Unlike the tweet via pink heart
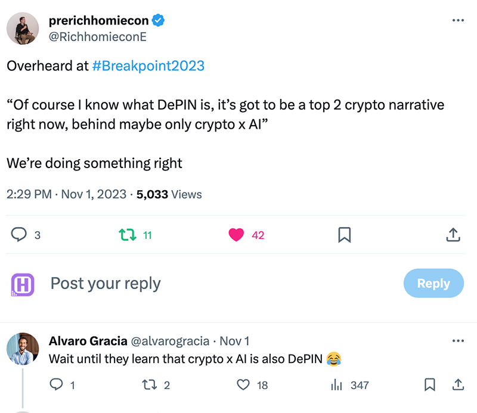The image size is (477, 413). click(x=236, y=235)
